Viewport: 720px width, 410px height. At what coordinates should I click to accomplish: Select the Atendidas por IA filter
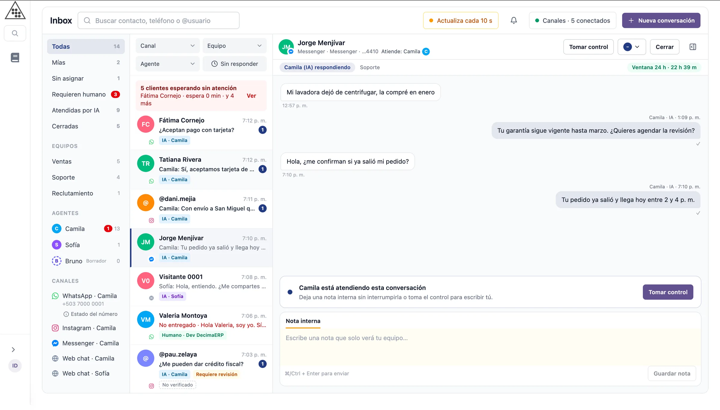[x=86, y=110]
